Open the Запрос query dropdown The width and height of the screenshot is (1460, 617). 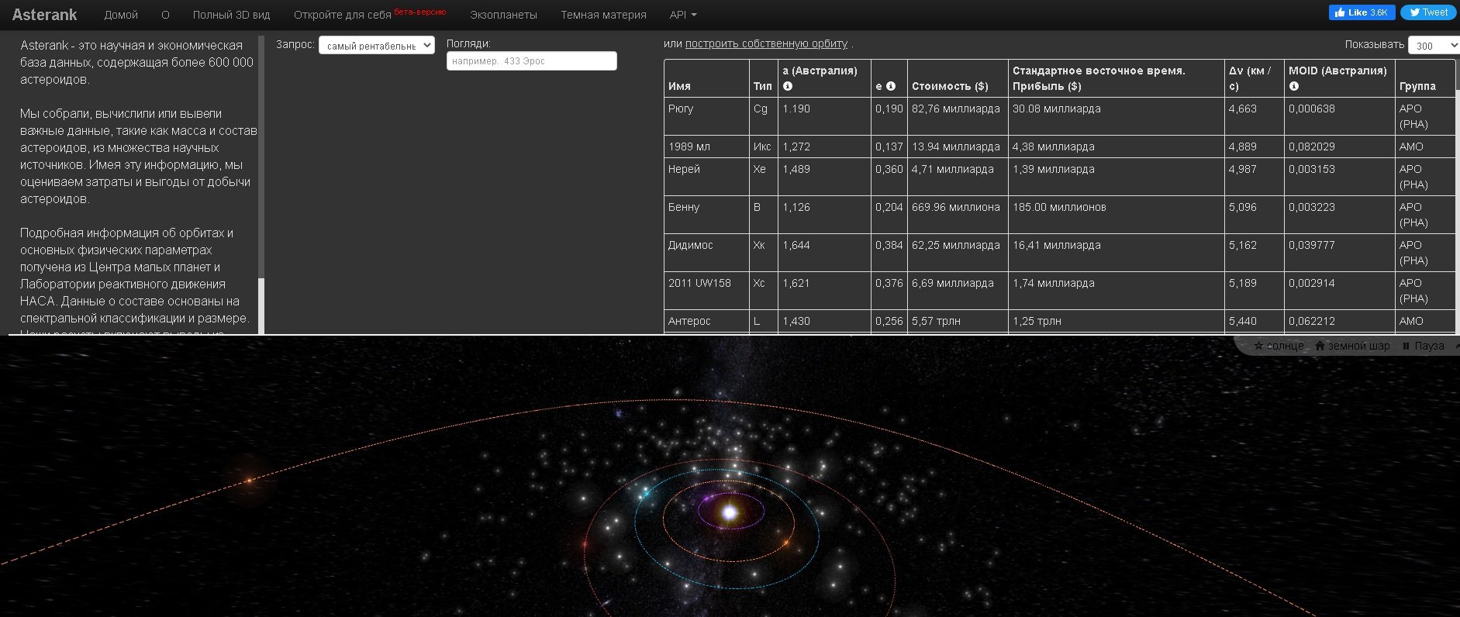(376, 46)
